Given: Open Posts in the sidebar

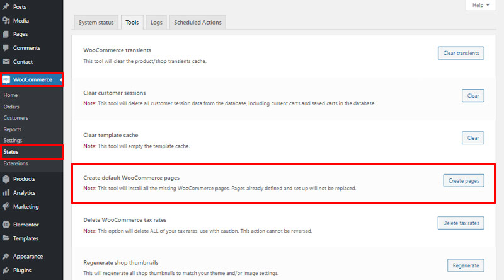Looking at the screenshot, I should pos(20,7).
